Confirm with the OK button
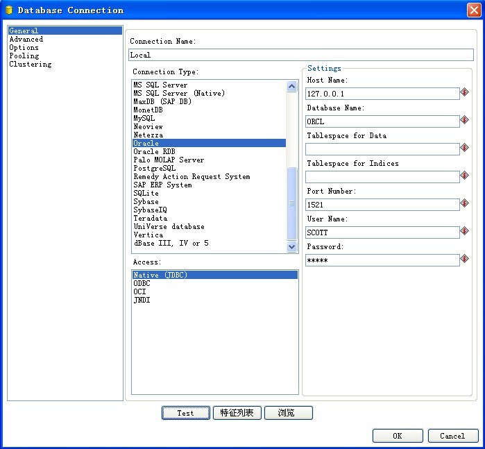This screenshot has height=449, width=485. point(398,436)
